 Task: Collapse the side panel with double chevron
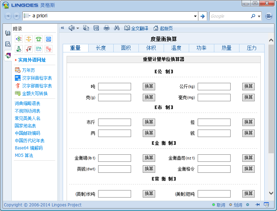(x=62, y=28)
